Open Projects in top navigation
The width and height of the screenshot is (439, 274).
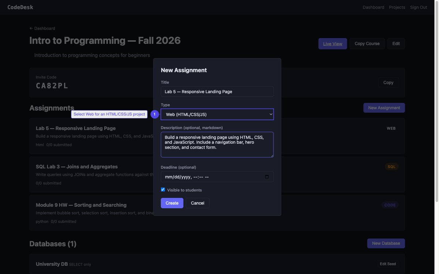click(x=397, y=7)
